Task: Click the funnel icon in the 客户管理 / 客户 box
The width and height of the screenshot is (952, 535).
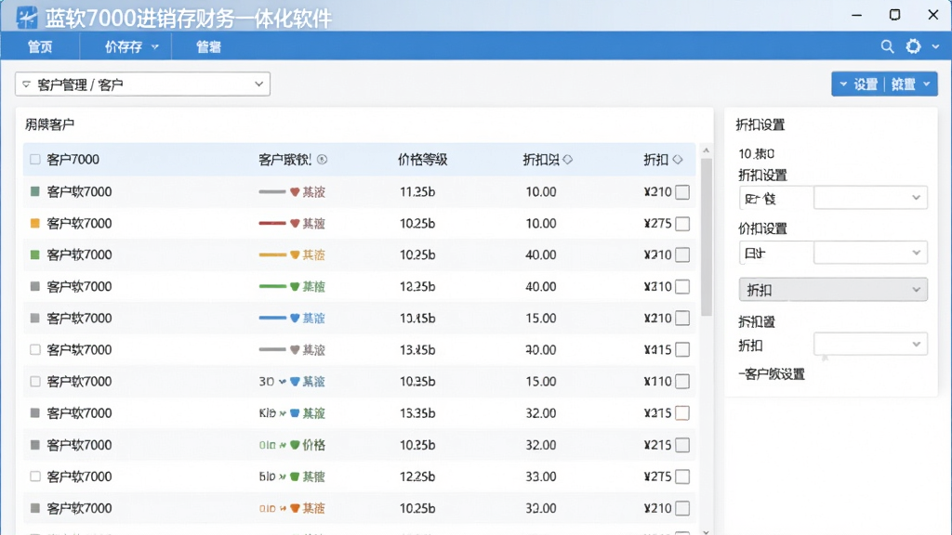Action: [26, 85]
